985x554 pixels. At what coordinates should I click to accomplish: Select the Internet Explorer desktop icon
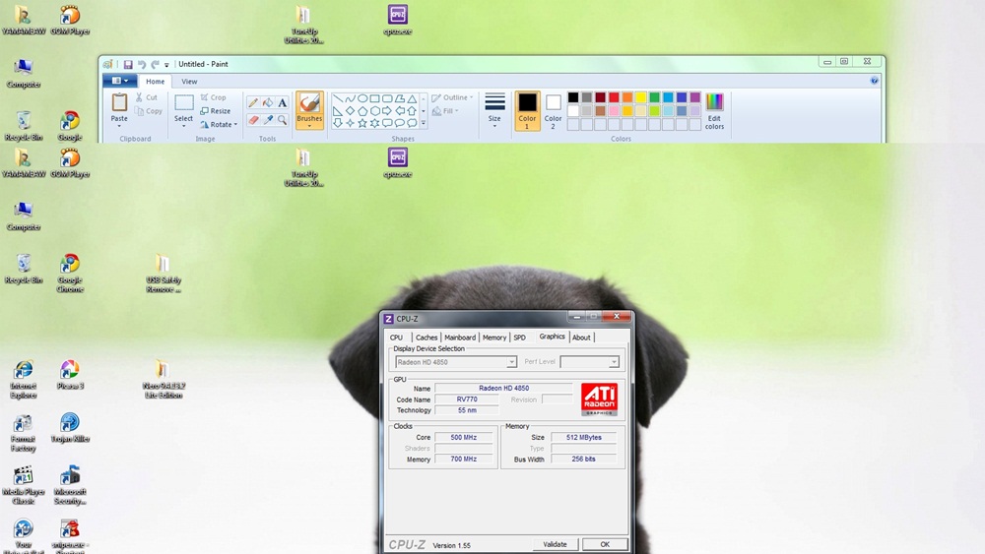24,380
